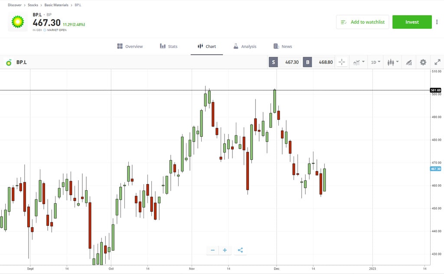Image resolution: width=444 pixels, height=274 pixels.
Task: Click the 501.69 horizontal line price label
Action: (x=435, y=90)
